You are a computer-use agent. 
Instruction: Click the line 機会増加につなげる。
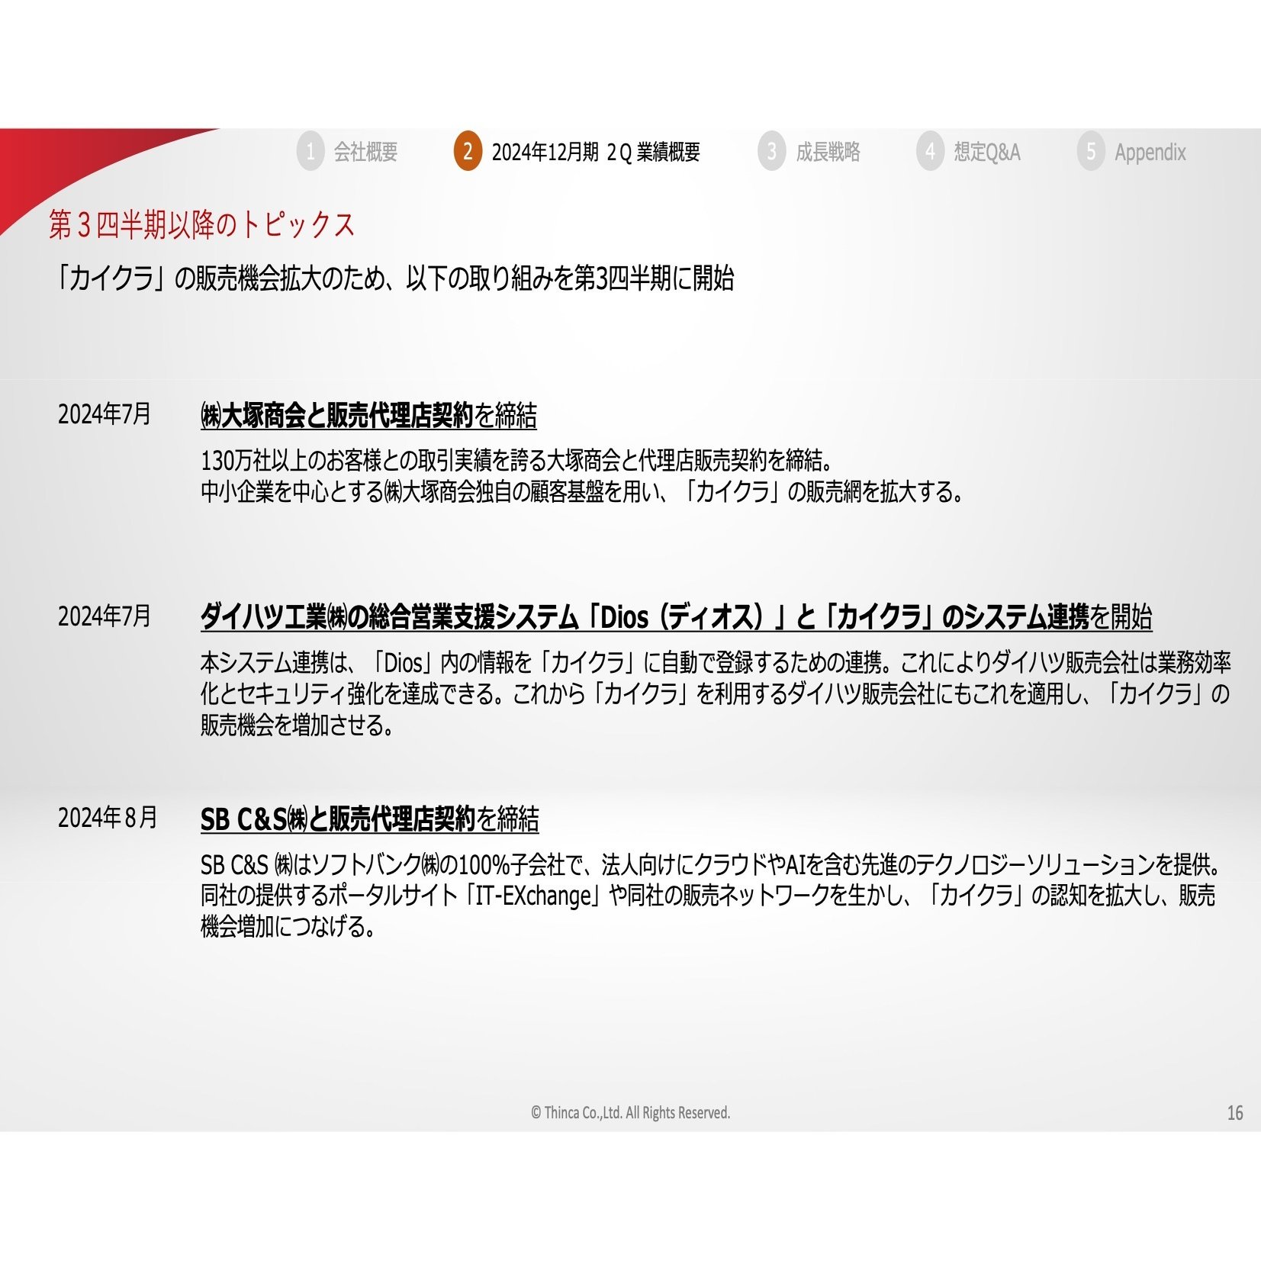pyautogui.click(x=288, y=926)
